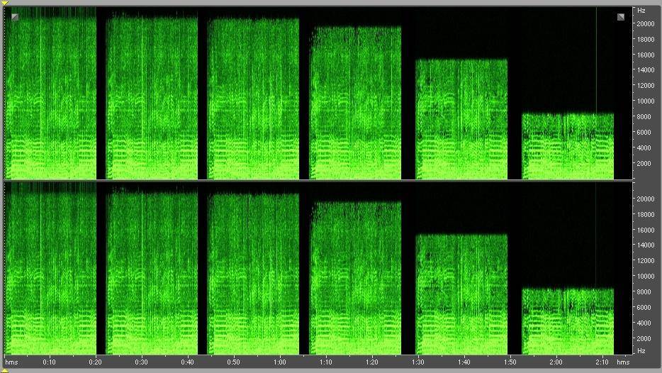
Task: Click the fade-out handle in the top-right corner
Action: tap(621, 17)
